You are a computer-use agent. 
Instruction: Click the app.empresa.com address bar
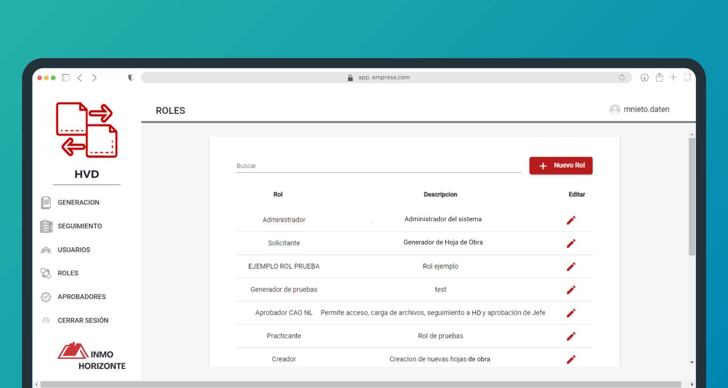tap(383, 78)
